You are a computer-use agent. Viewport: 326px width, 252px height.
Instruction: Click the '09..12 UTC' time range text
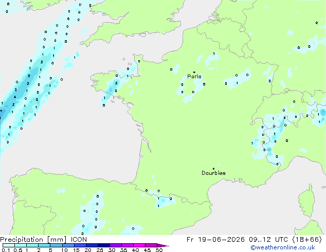point(268,240)
